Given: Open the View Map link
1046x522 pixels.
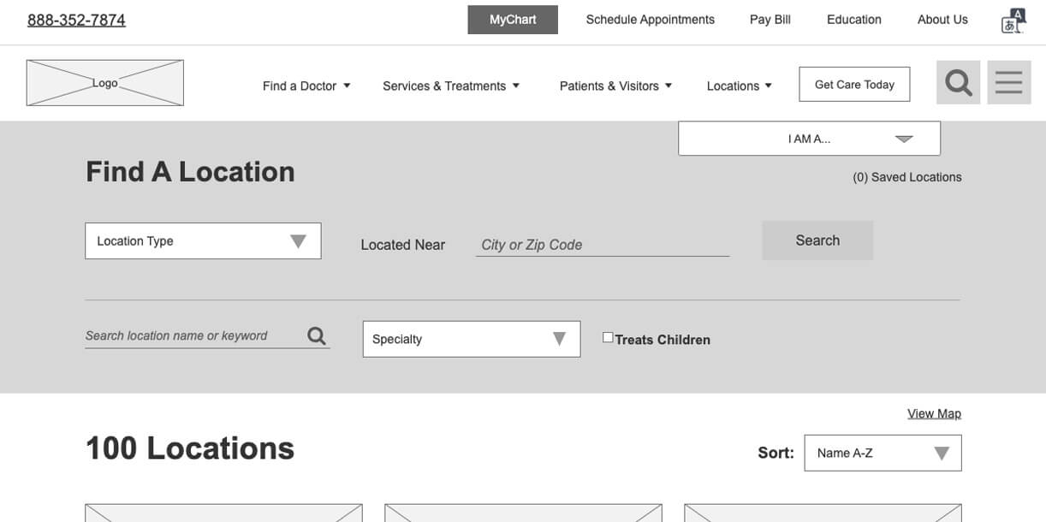Looking at the screenshot, I should 934,413.
